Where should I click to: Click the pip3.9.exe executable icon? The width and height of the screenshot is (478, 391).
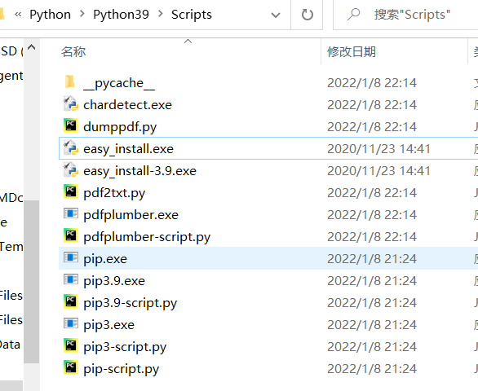click(70, 279)
